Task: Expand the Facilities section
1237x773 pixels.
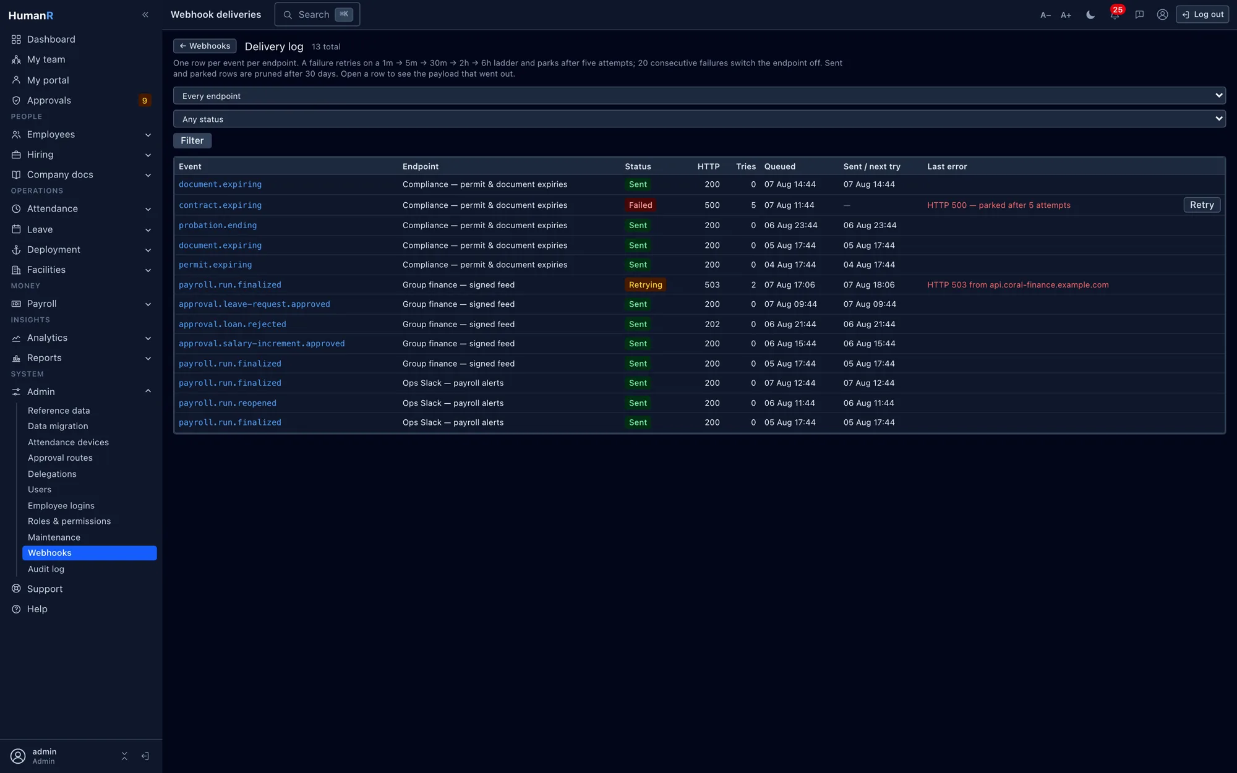Action: click(81, 270)
